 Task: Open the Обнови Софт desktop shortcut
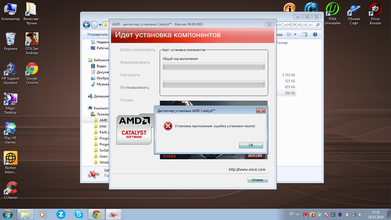point(354,14)
